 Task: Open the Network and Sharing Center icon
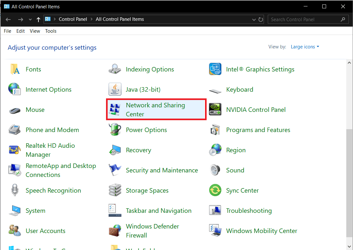click(x=115, y=110)
